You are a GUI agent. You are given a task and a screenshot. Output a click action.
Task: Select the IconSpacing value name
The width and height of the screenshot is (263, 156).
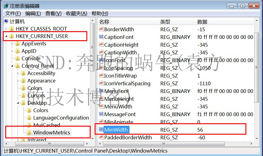[118, 68]
